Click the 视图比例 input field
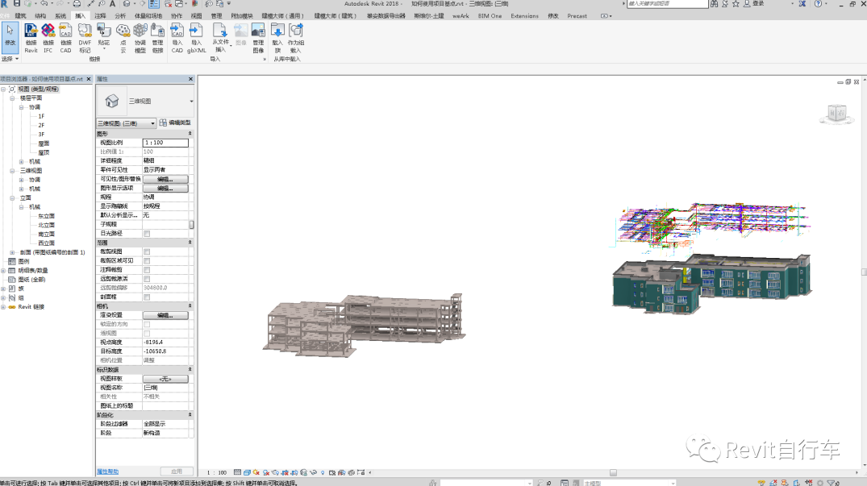 (x=165, y=143)
